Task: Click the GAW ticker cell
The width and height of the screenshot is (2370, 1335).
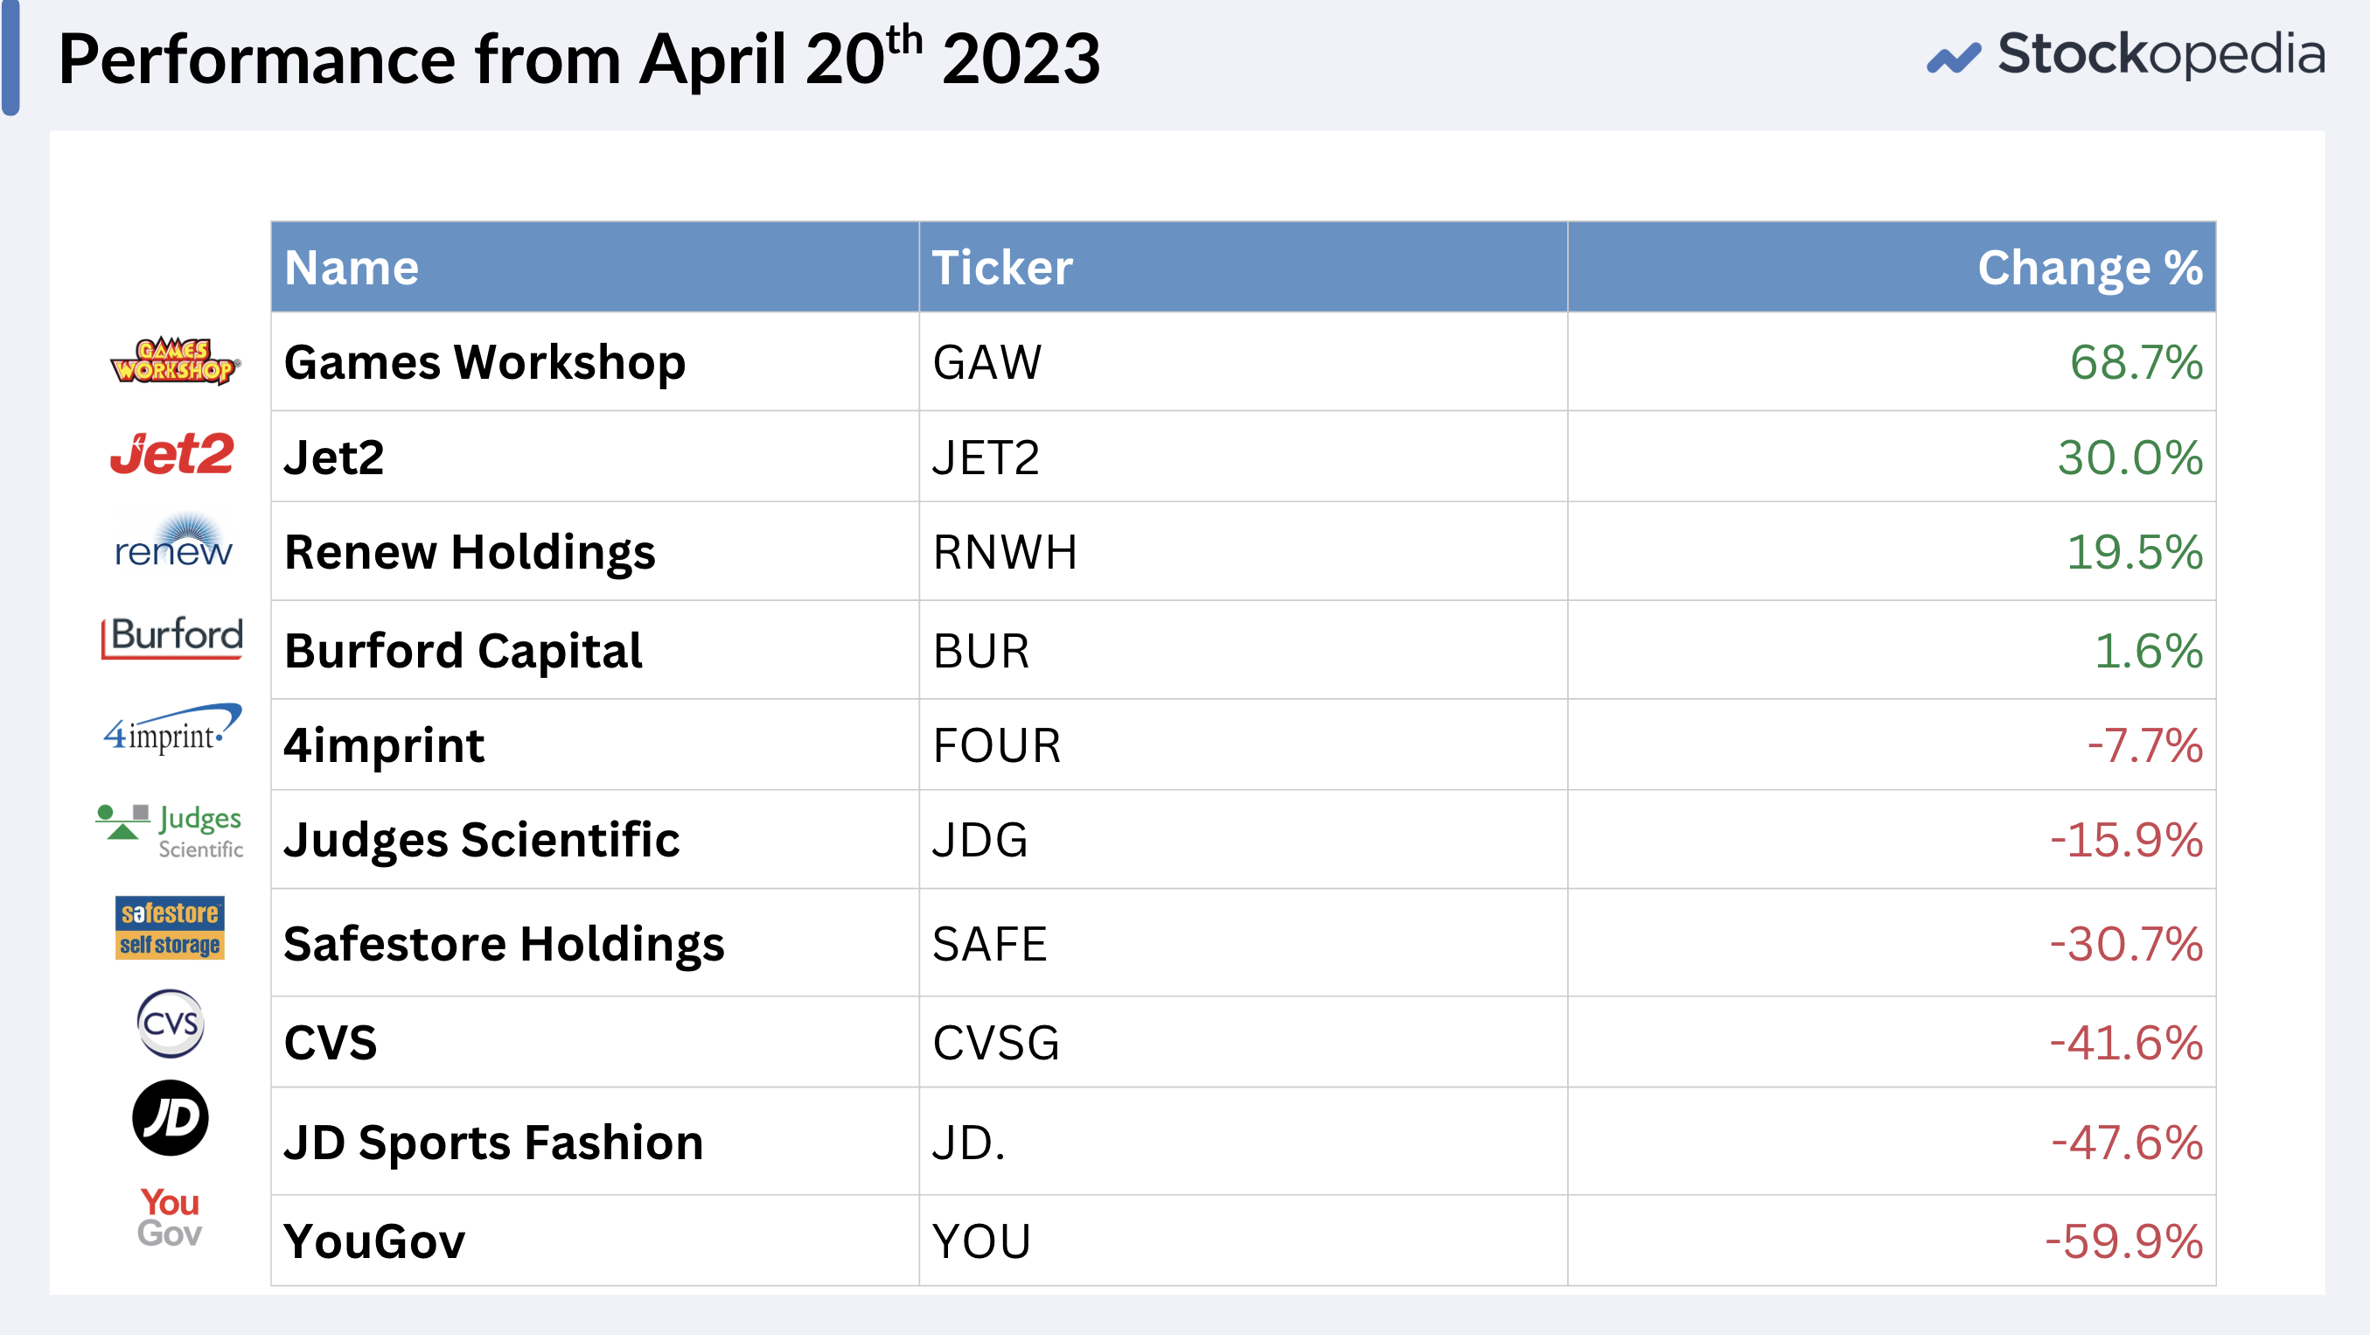Action: point(1242,361)
